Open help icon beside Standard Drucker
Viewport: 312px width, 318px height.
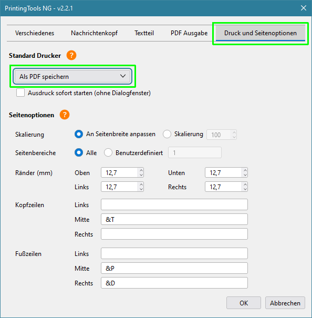71,55
